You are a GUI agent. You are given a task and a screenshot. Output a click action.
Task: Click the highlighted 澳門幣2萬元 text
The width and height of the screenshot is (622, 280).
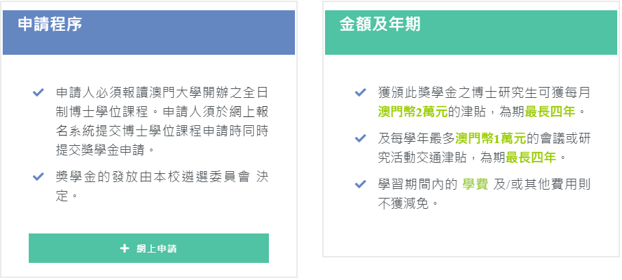[x=413, y=110]
